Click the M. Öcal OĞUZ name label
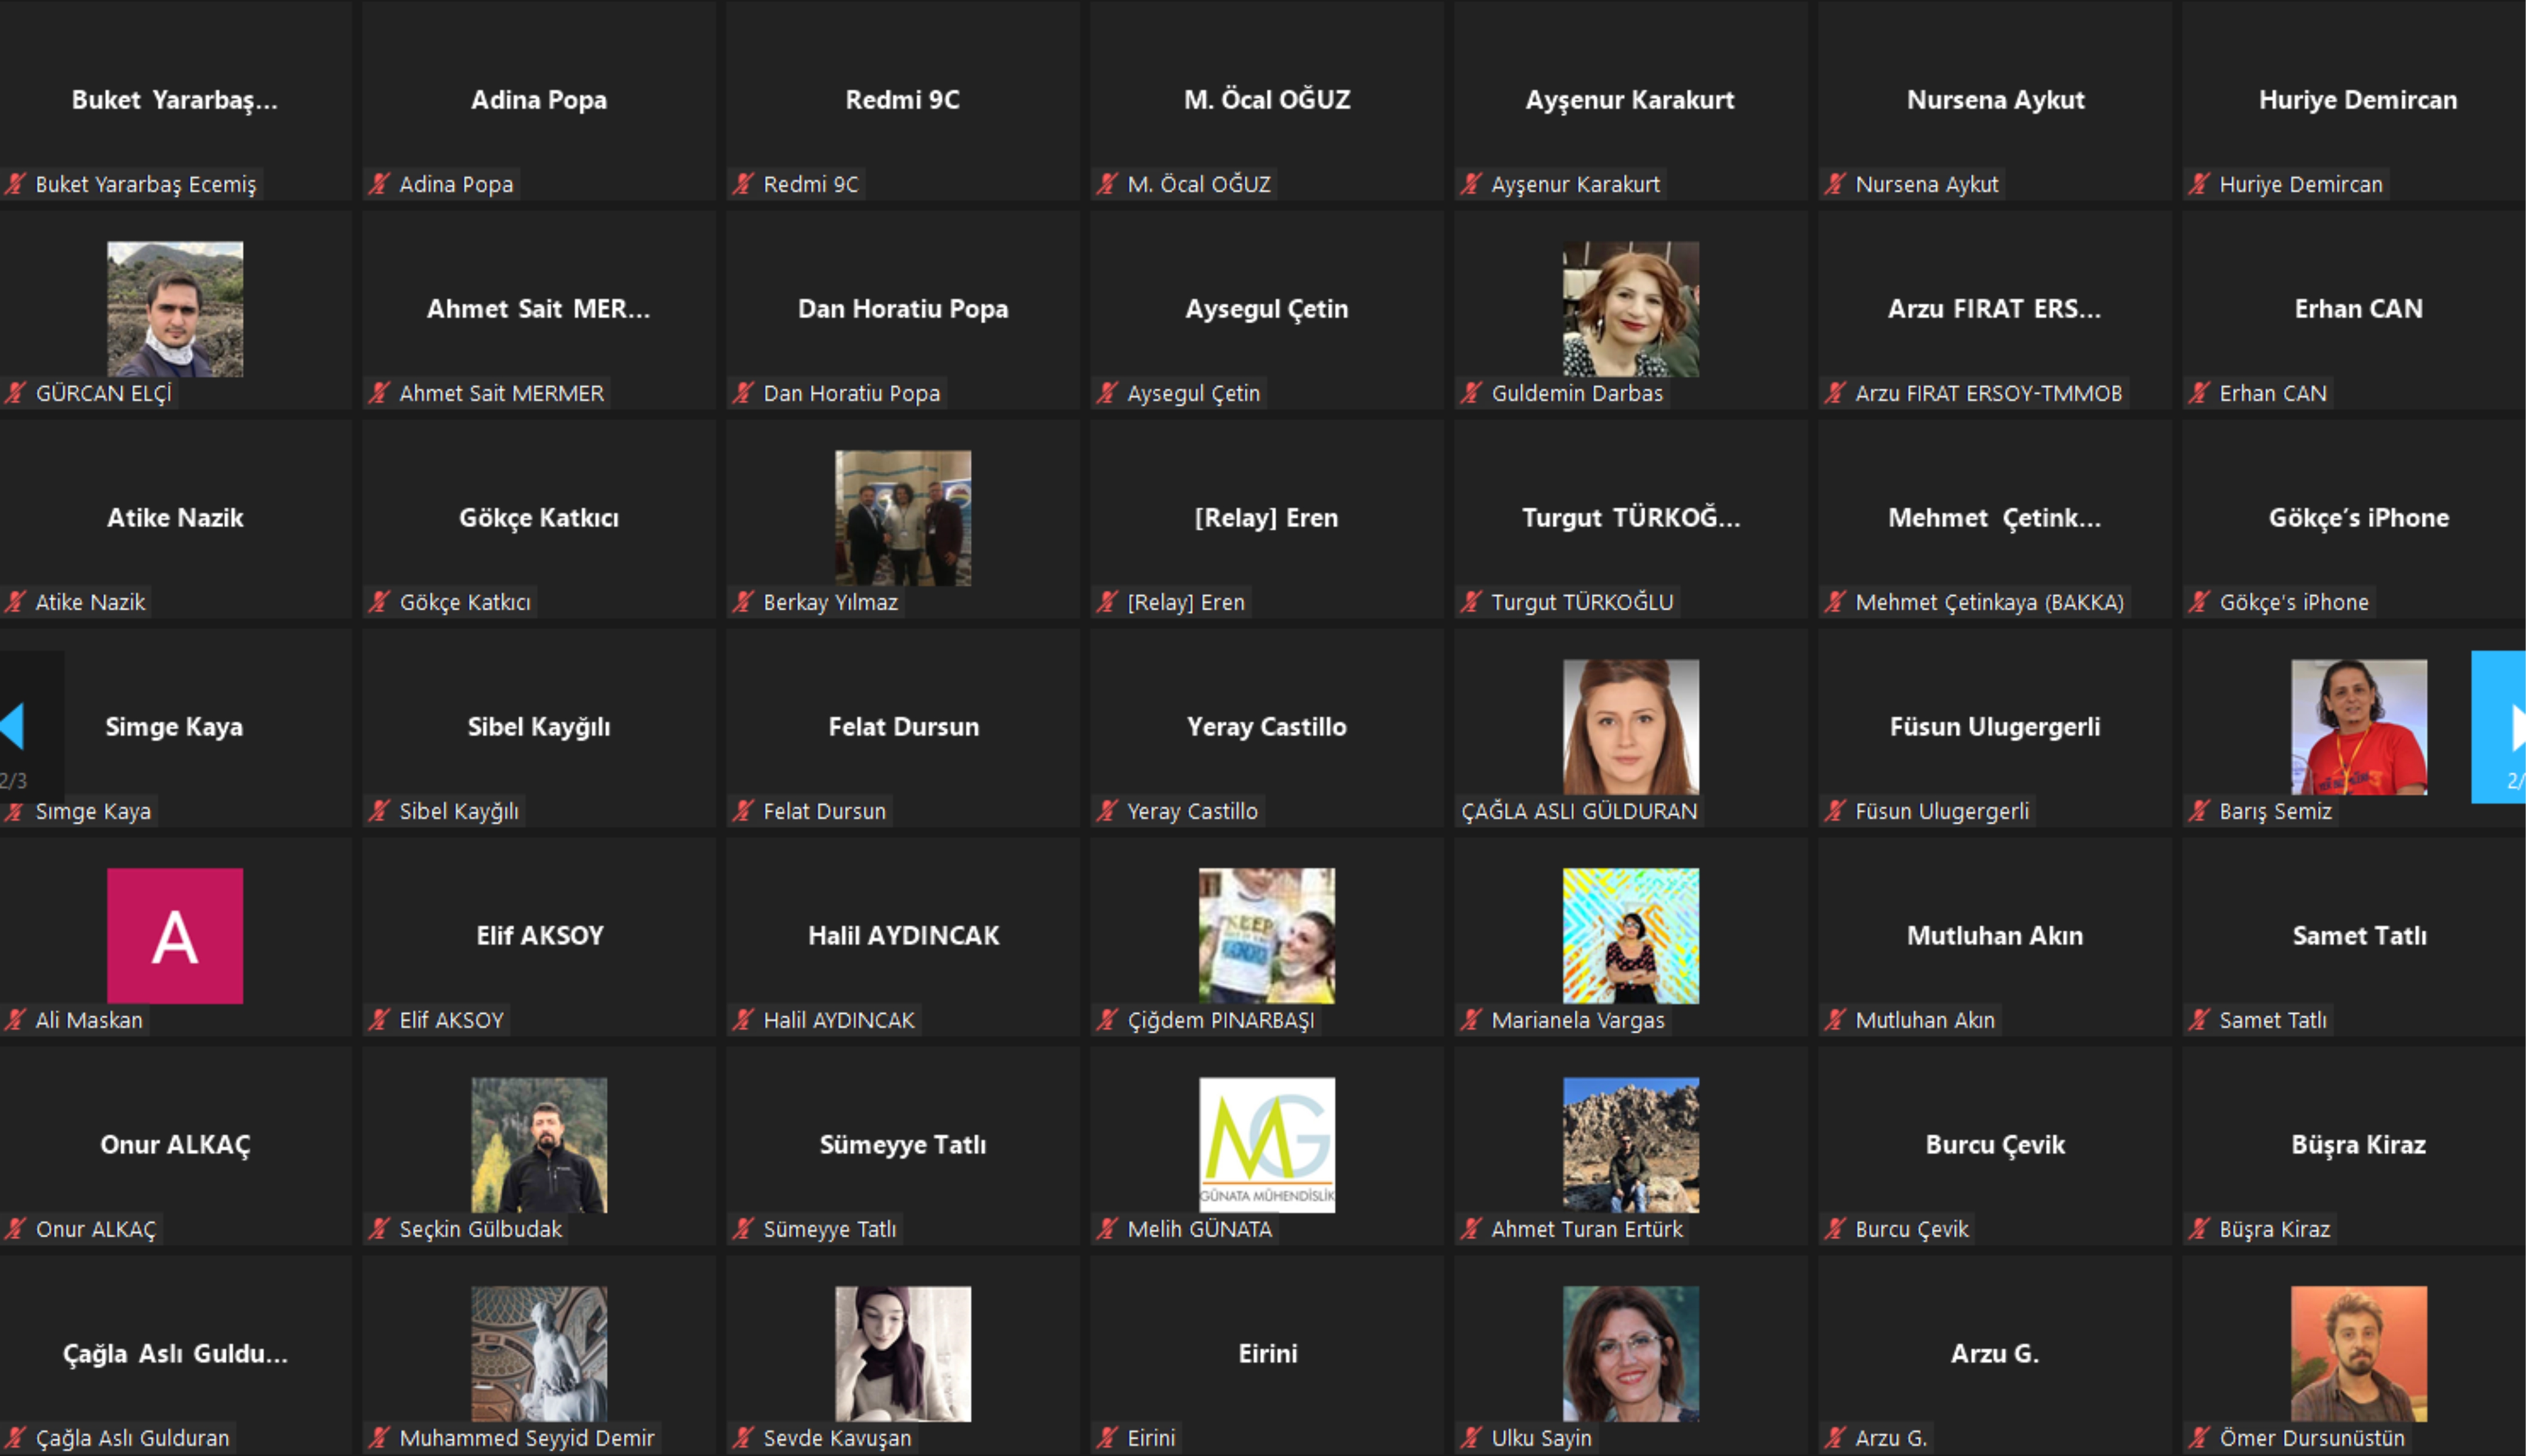2526x1456 pixels. click(1198, 184)
